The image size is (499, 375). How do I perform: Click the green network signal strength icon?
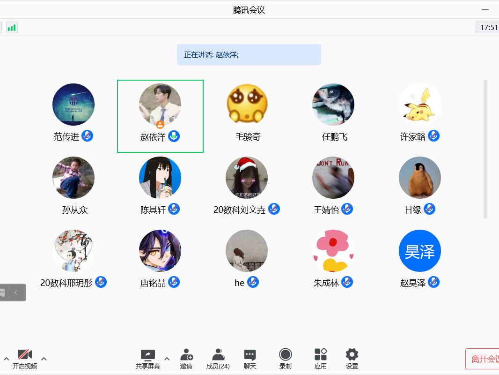pyautogui.click(x=12, y=28)
